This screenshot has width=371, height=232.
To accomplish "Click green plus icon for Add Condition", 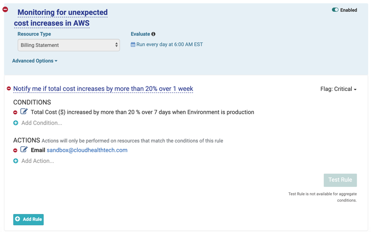I will pos(16,123).
